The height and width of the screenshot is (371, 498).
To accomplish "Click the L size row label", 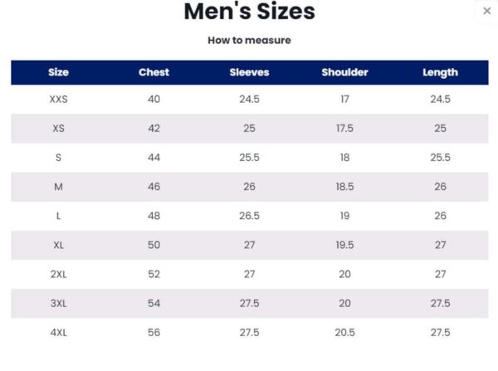I will [58, 216].
